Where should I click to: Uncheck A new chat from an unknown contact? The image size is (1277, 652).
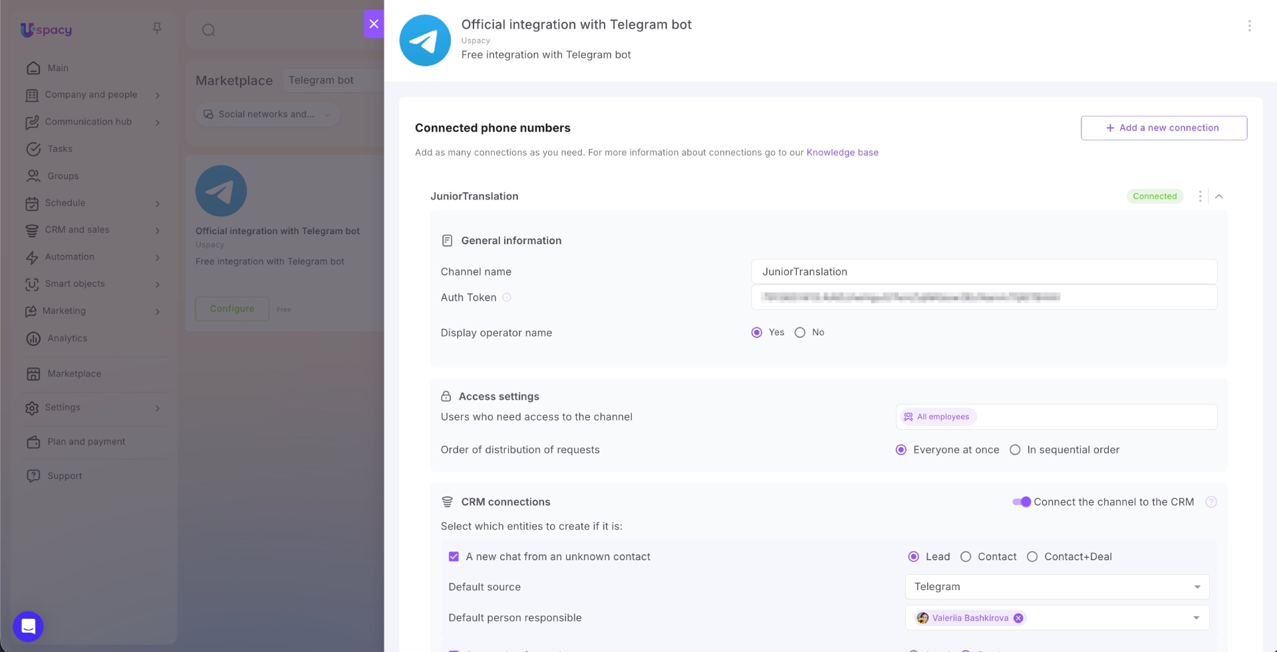[x=454, y=557]
